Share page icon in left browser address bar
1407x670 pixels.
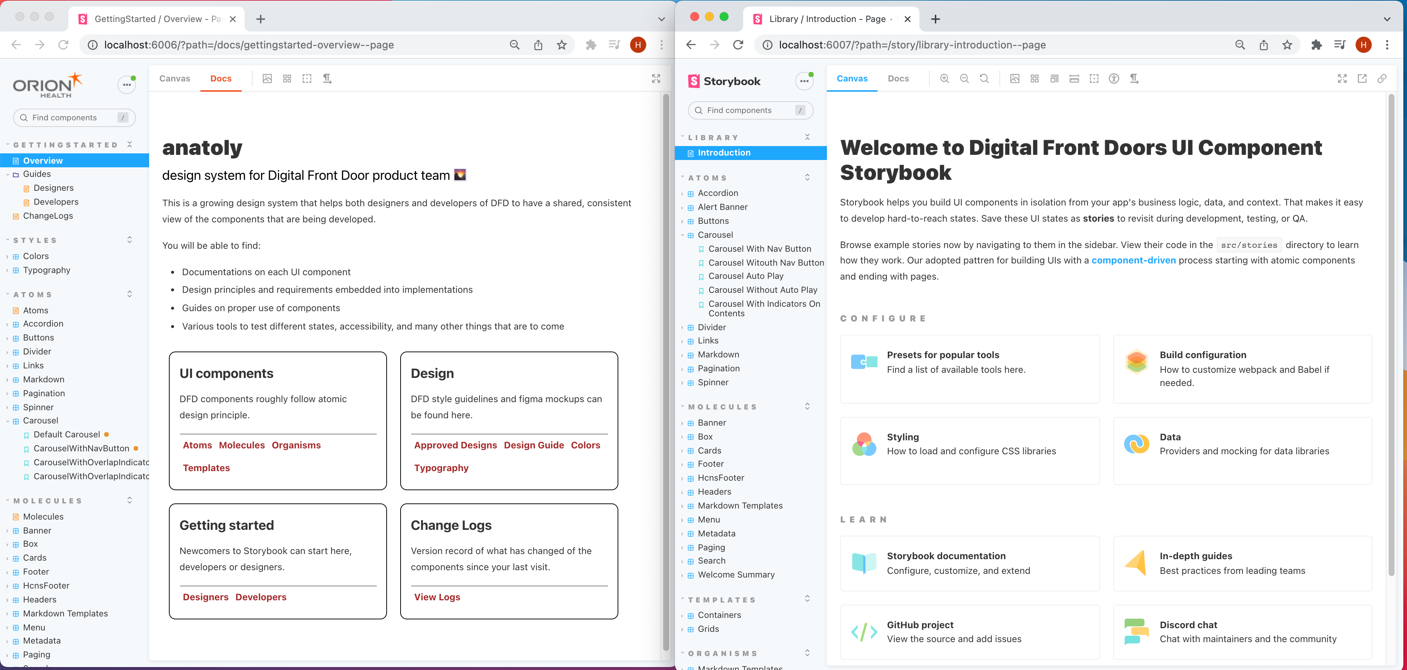(538, 45)
